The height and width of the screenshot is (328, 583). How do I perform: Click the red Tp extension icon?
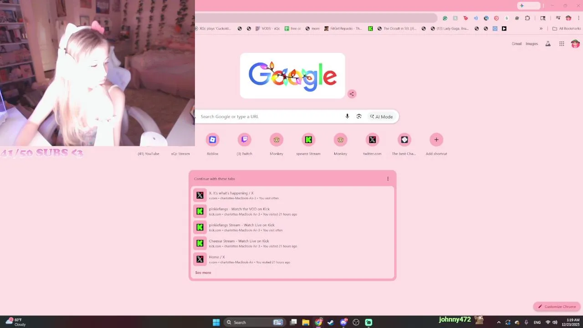pos(465,18)
